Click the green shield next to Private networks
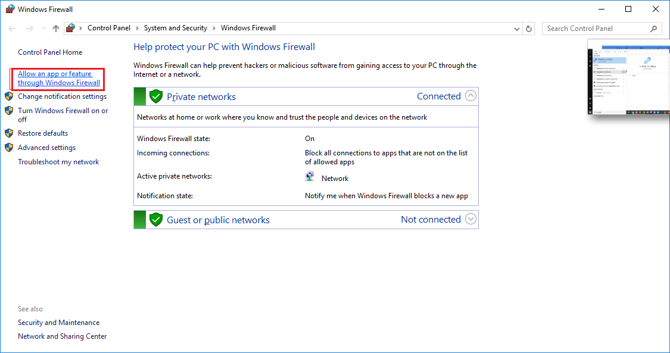The height and width of the screenshot is (353, 670). point(156,96)
